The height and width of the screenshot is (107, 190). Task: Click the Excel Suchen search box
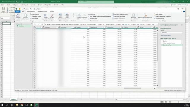point(96,1)
